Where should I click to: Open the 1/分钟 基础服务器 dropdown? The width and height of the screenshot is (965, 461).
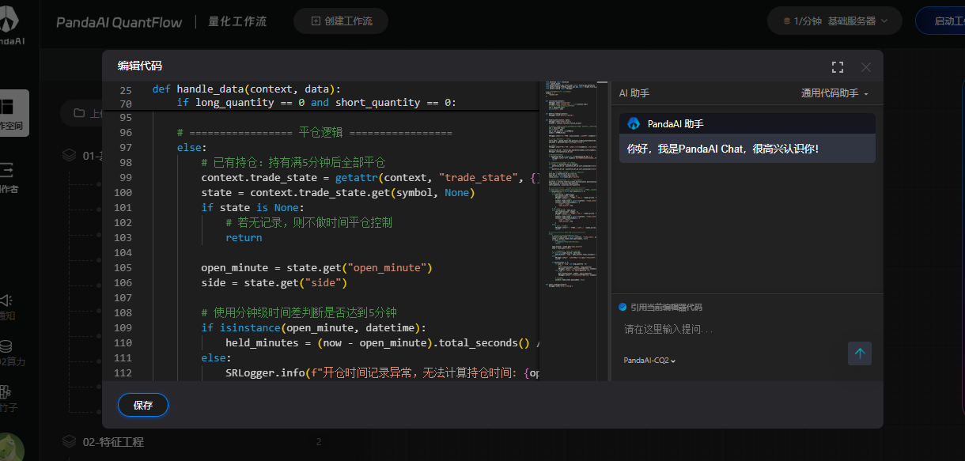(x=836, y=21)
